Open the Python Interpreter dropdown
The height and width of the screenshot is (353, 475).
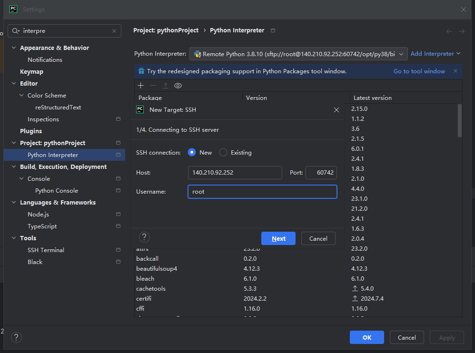pyautogui.click(x=298, y=54)
